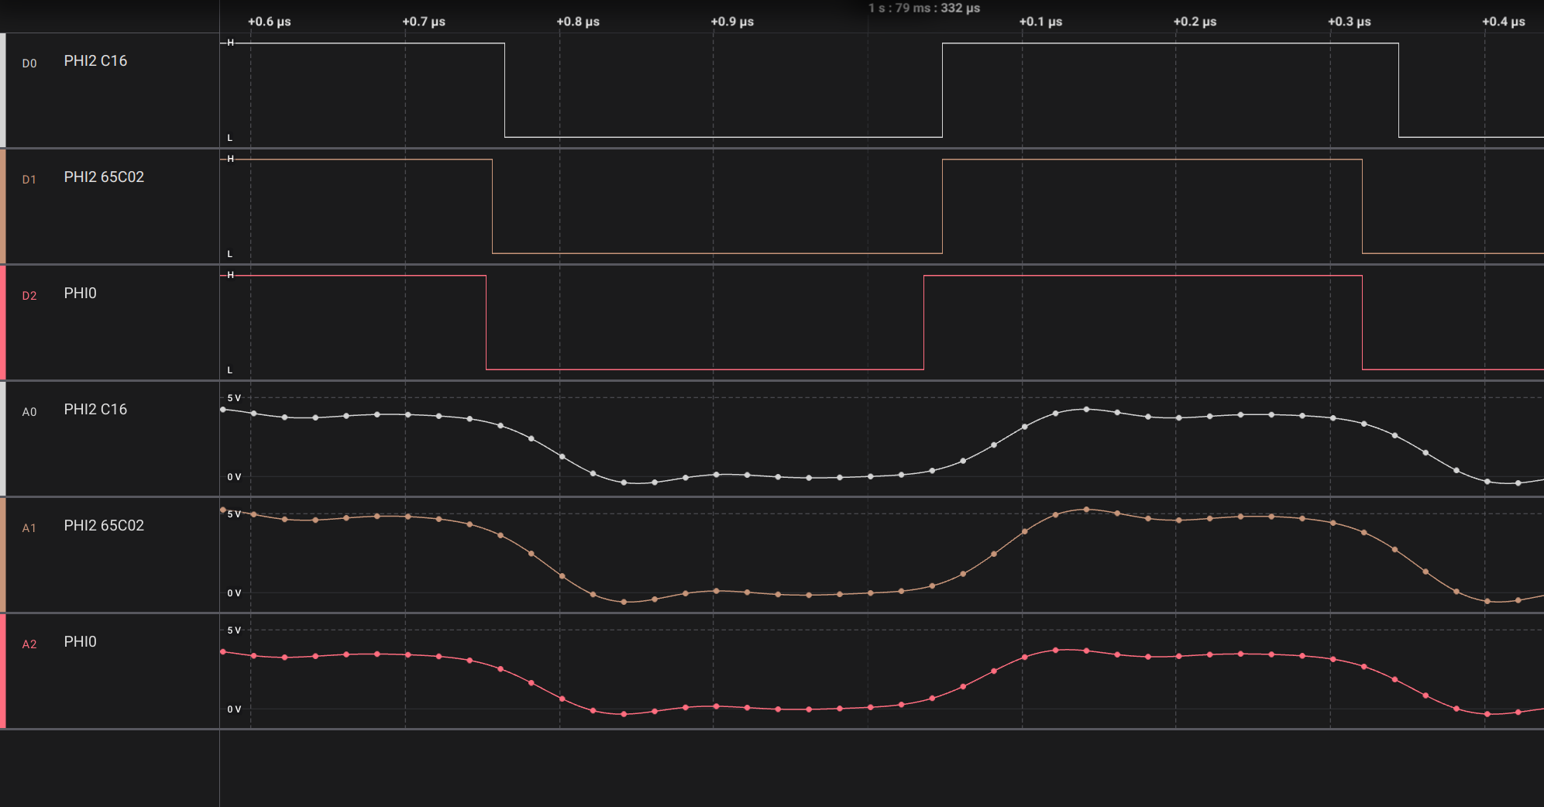Click the D2 PHI0 digital channel label
Viewport: 1544px width, 807px height.
point(80,294)
